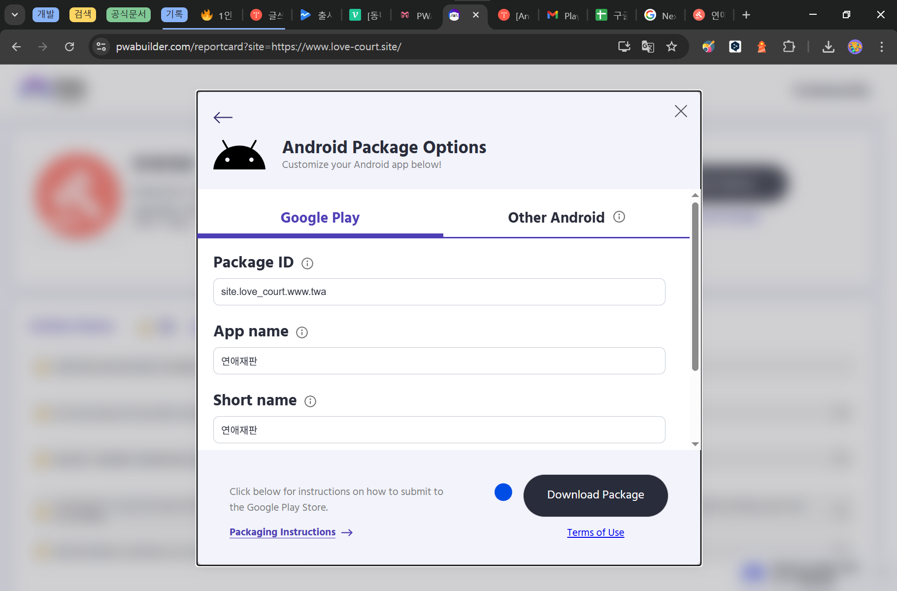Image resolution: width=897 pixels, height=591 pixels.
Task: Edit the App name input field
Action: pyautogui.click(x=439, y=361)
